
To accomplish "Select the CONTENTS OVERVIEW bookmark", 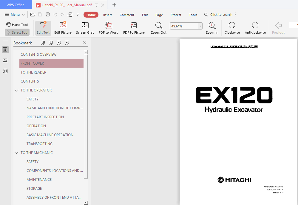I will [x=38, y=55].
